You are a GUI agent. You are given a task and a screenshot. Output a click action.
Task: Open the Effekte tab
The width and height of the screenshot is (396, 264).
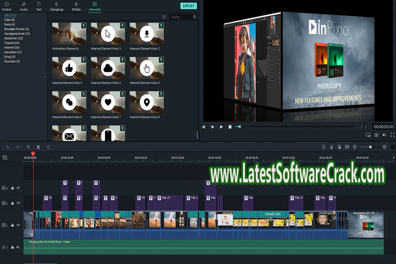click(x=76, y=7)
